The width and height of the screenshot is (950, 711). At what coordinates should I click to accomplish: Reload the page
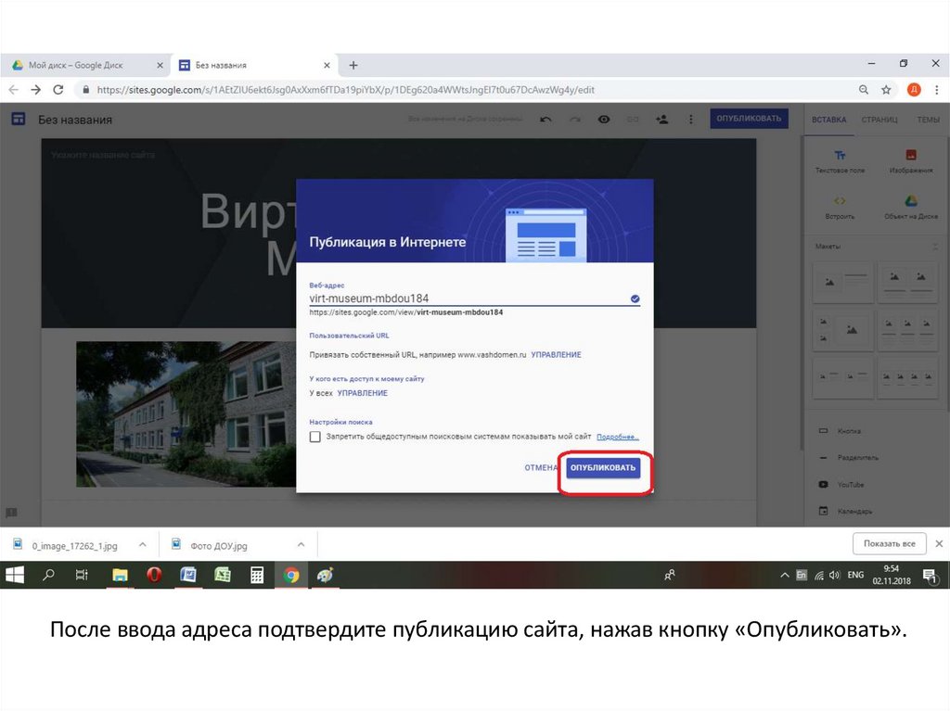58,90
